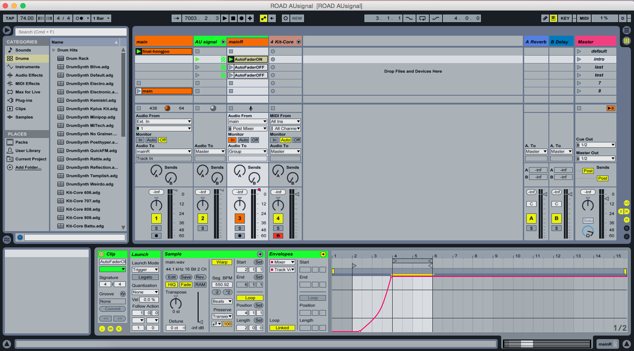Toggle MIDI Arrangement Overdub plus button
The image size is (634, 351).
(250, 18)
